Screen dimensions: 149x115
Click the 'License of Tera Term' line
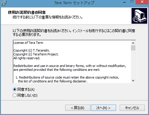coord(28,43)
